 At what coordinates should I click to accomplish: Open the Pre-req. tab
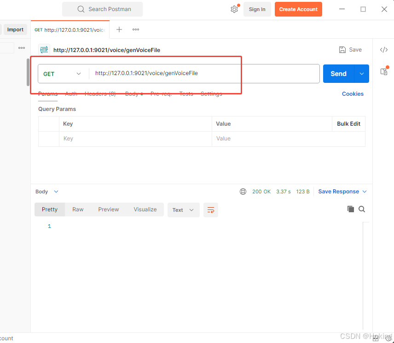click(x=161, y=94)
